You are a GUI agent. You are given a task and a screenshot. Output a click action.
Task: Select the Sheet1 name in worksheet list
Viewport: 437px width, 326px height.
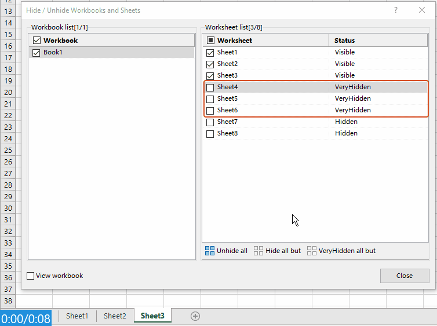[x=227, y=52]
